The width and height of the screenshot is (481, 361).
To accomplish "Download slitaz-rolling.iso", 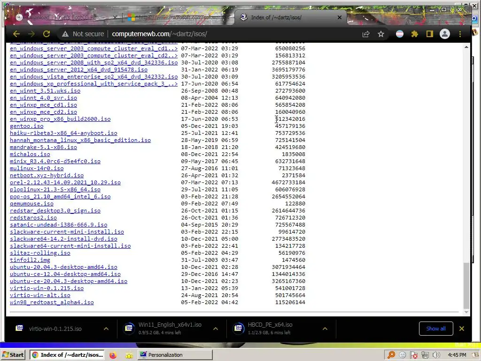I will tap(40, 253).
